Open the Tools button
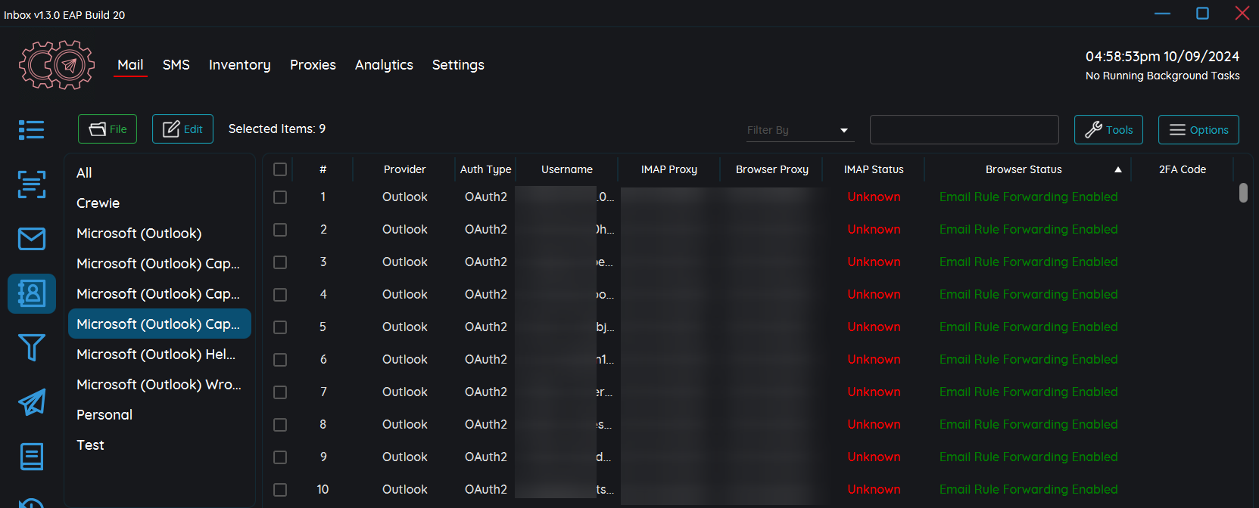 pyautogui.click(x=1108, y=129)
